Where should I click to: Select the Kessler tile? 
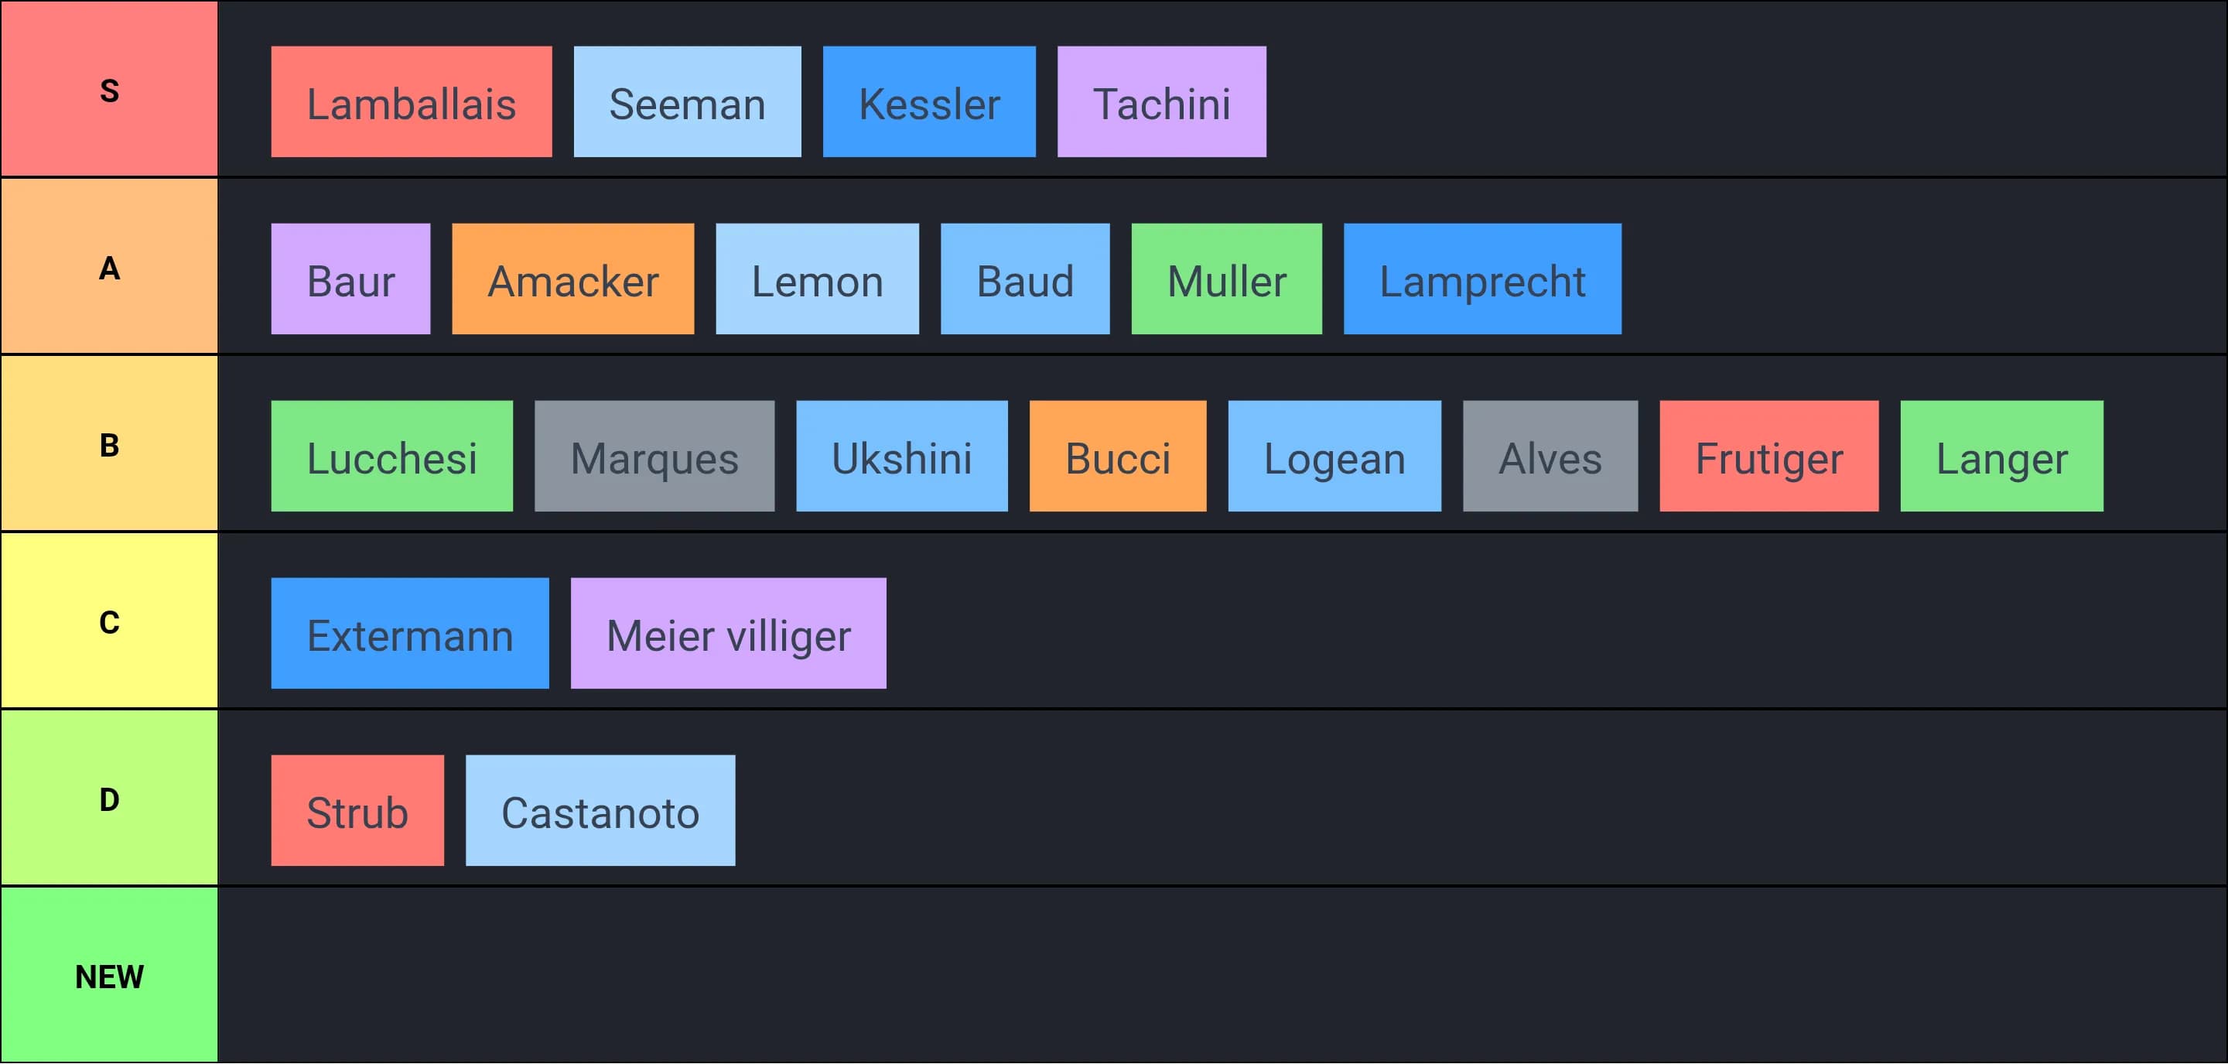tap(929, 102)
